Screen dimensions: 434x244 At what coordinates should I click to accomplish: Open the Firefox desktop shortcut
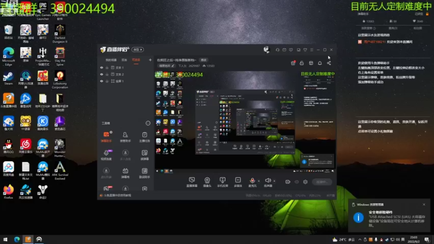coord(8,192)
